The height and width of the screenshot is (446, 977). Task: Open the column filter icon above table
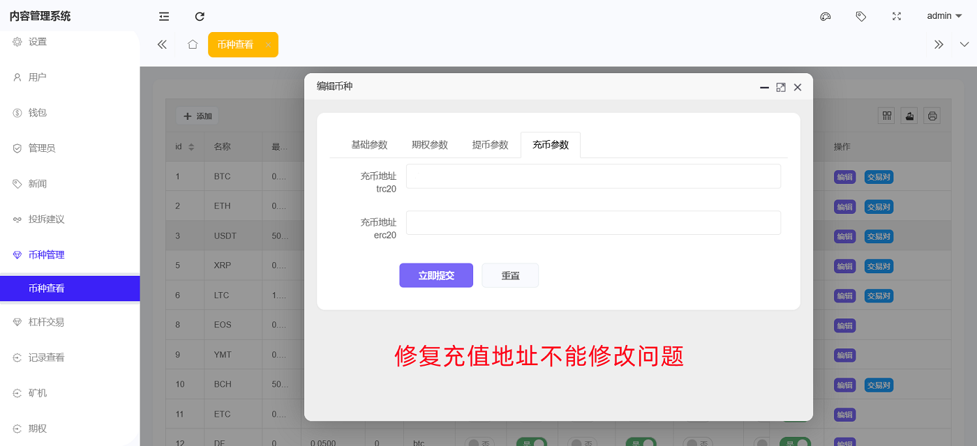click(886, 116)
